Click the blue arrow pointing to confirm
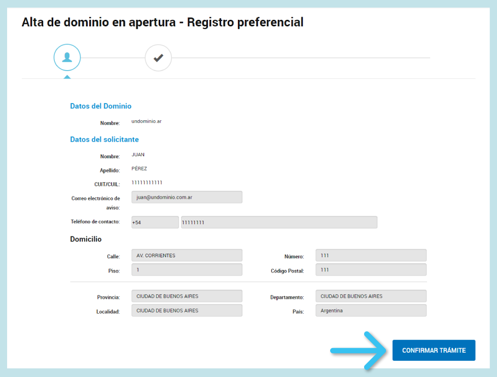Screen dimensions: 497x377 359,350
